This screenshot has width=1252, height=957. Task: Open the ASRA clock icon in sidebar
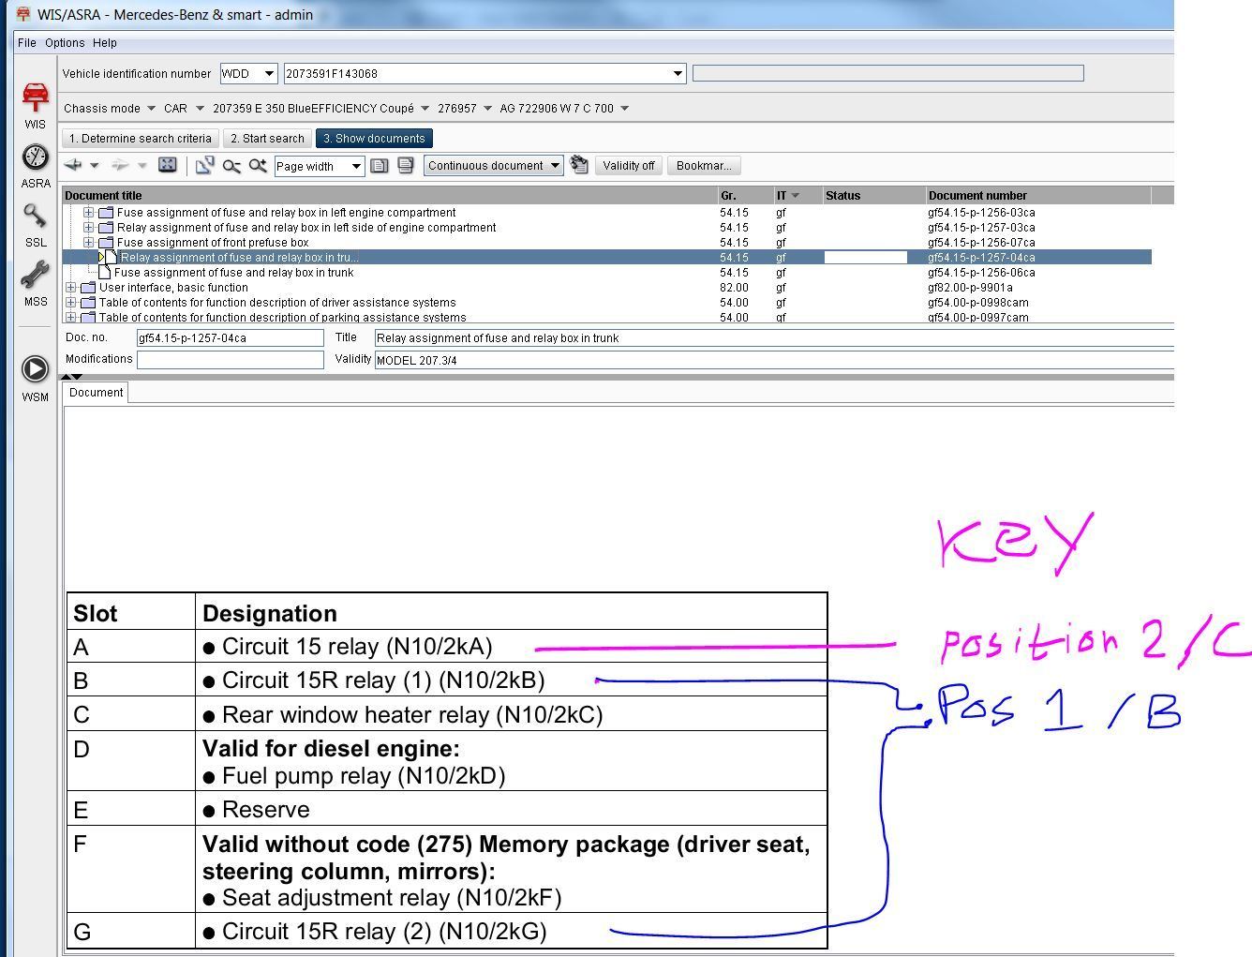35,157
